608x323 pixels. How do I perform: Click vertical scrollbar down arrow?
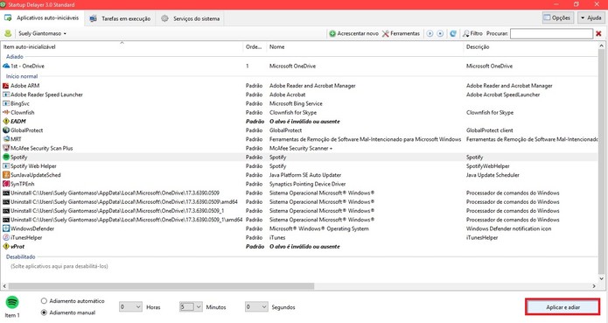click(601, 279)
